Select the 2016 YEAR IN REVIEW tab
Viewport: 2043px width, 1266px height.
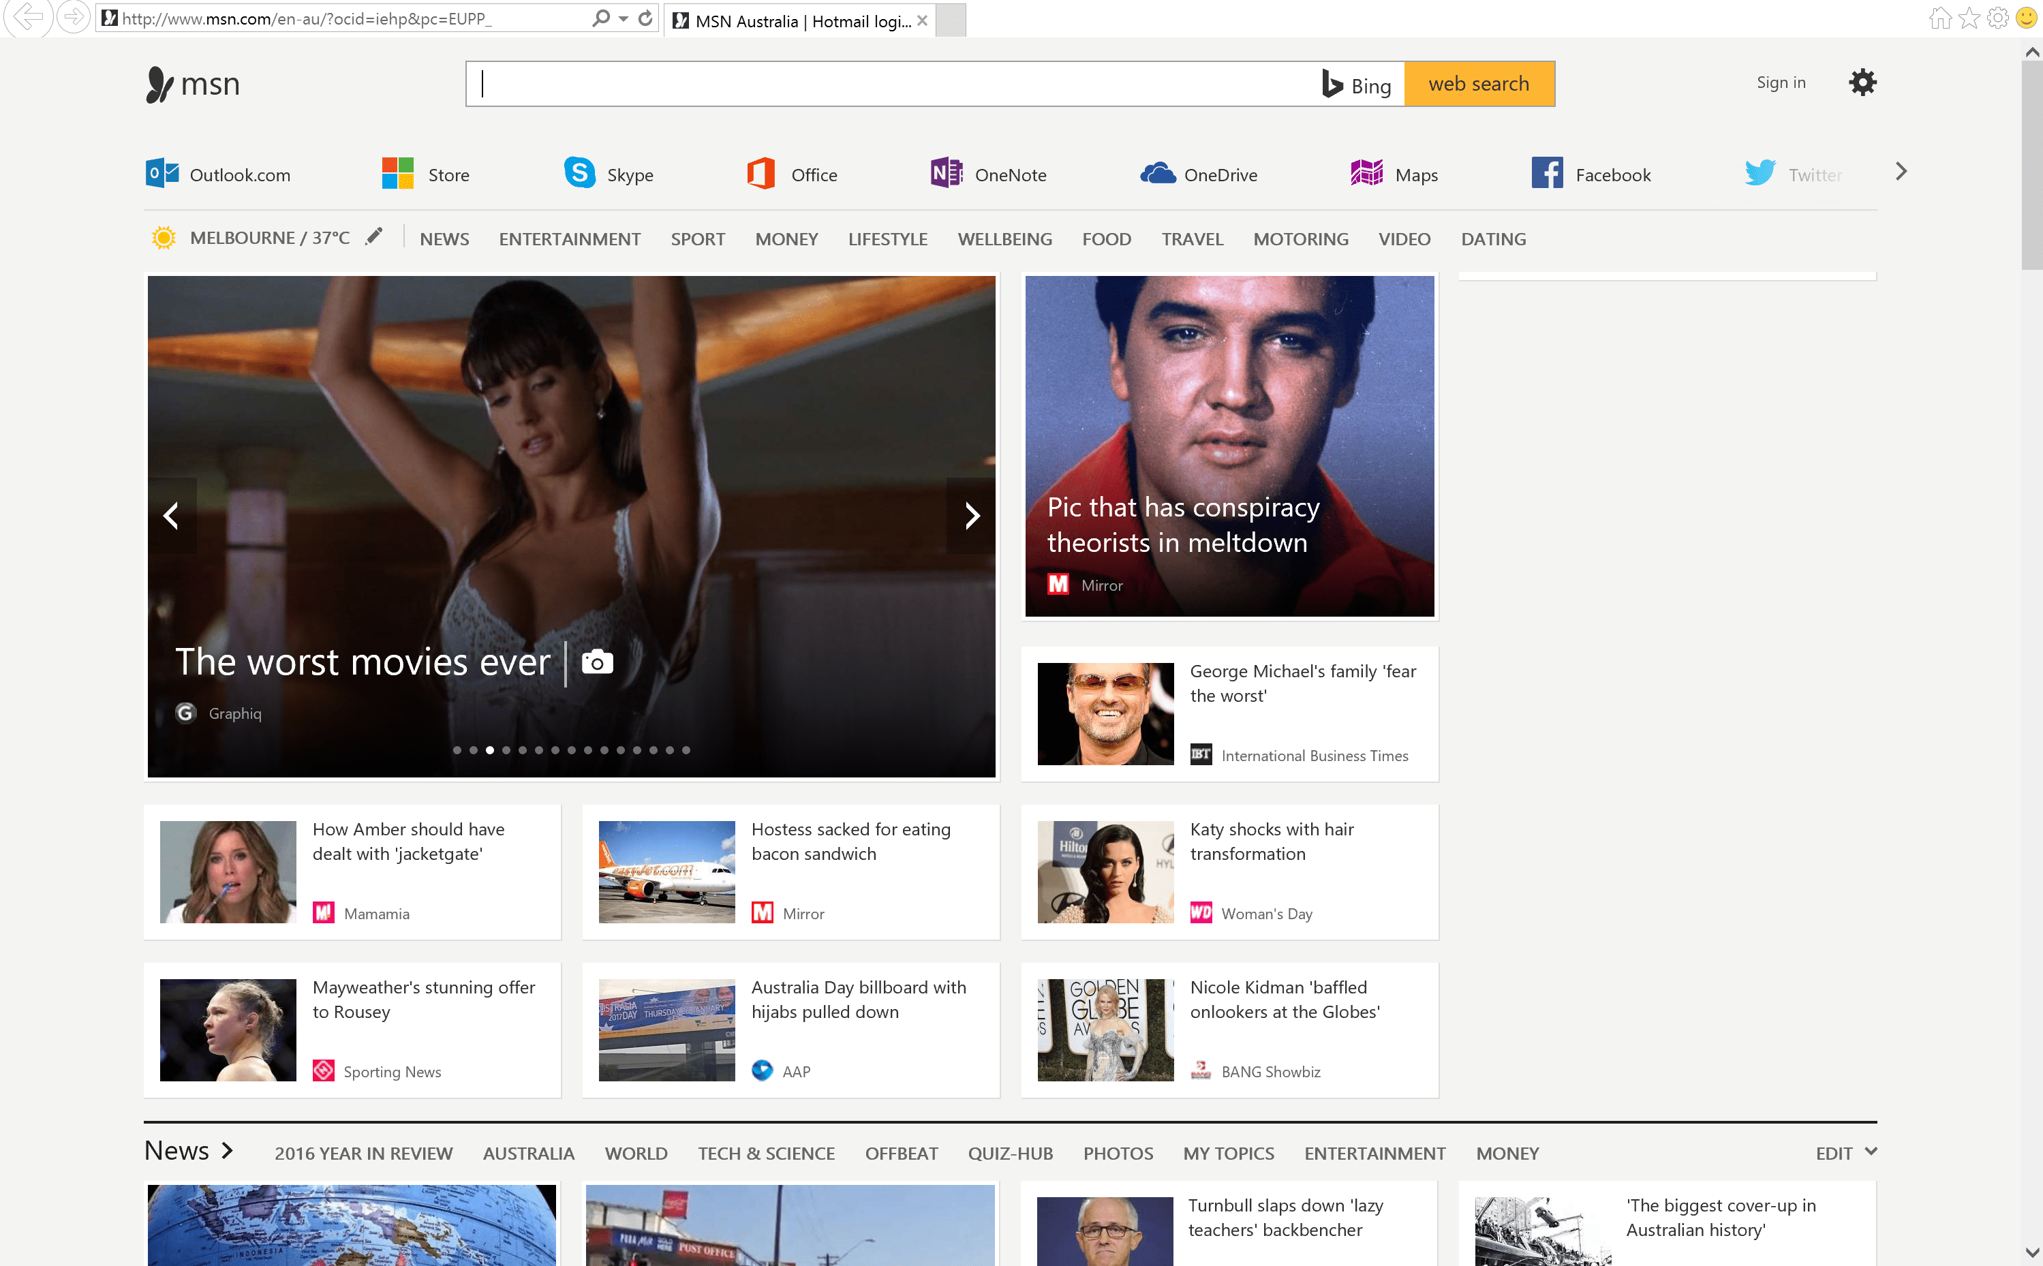click(x=363, y=1154)
